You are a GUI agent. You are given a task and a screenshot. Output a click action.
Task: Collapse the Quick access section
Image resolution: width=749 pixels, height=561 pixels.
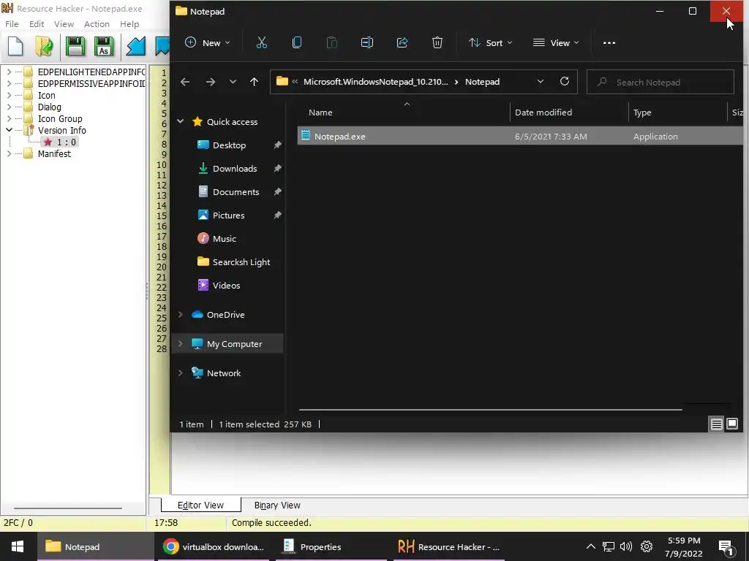click(x=181, y=122)
